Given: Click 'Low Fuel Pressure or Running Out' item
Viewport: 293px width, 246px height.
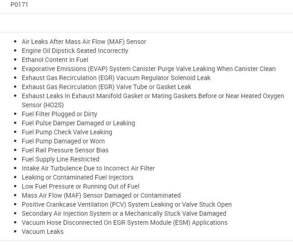Looking at the screenshot, I should pyautogui.click(x=80, y=186).
